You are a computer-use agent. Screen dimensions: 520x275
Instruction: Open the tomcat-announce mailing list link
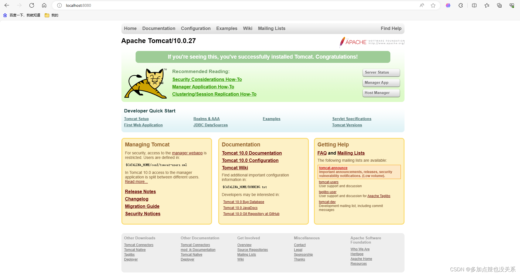pyautogui.click(x=333, y=168)
